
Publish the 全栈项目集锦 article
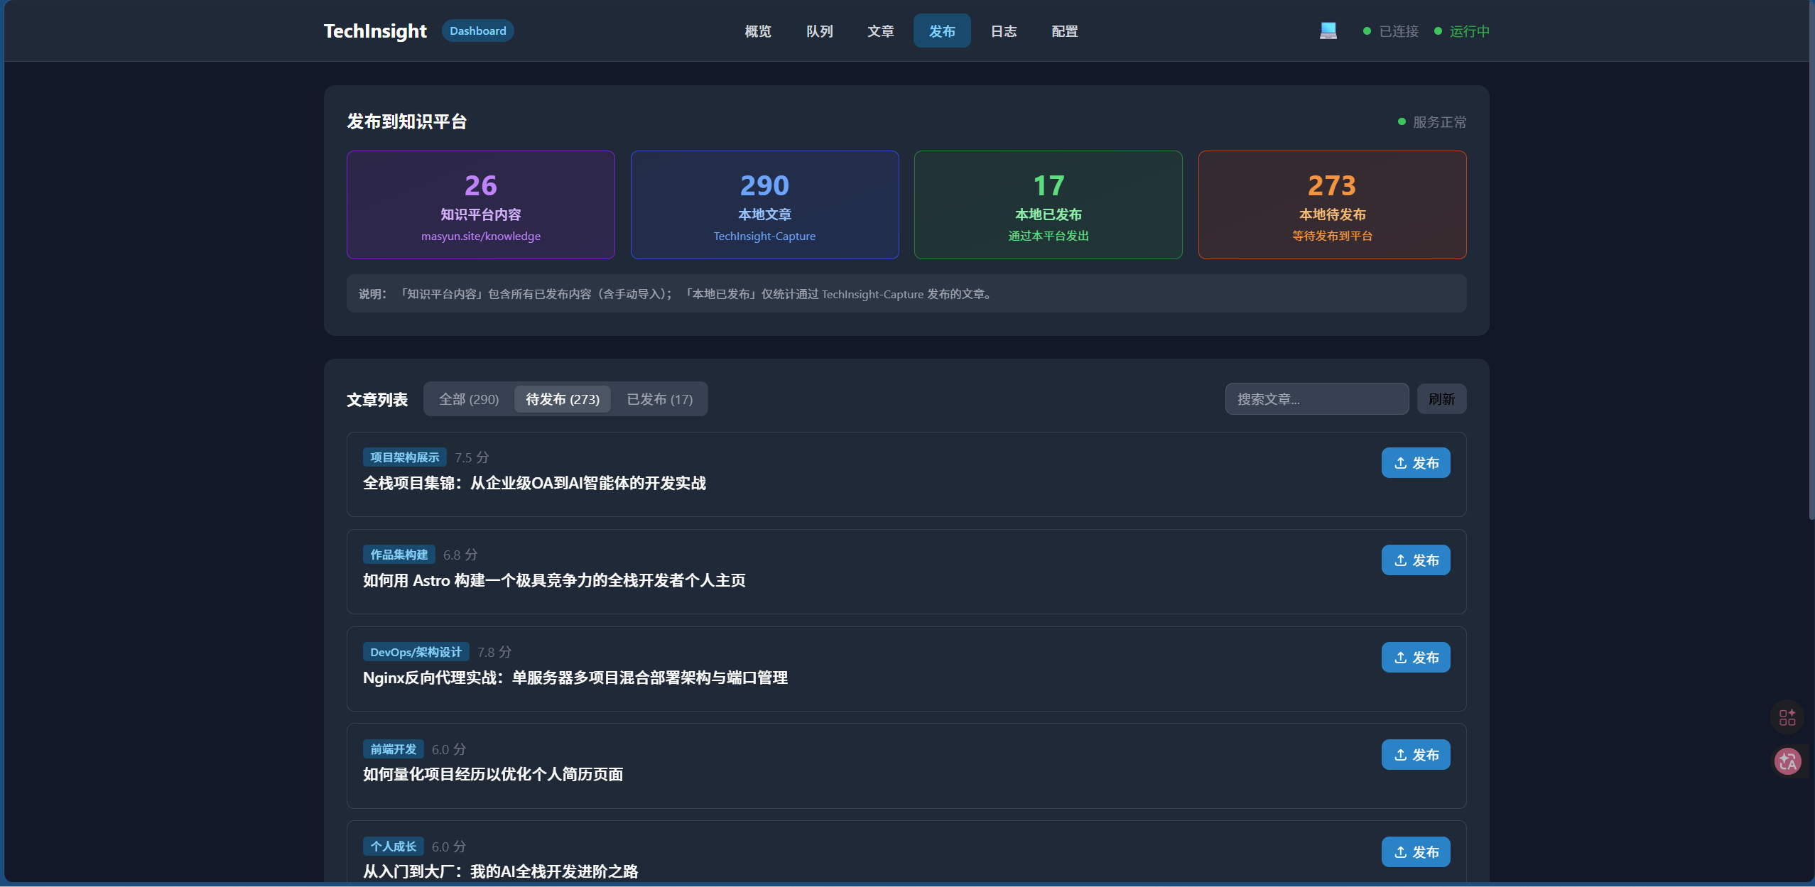click(x=1415, y=463)
